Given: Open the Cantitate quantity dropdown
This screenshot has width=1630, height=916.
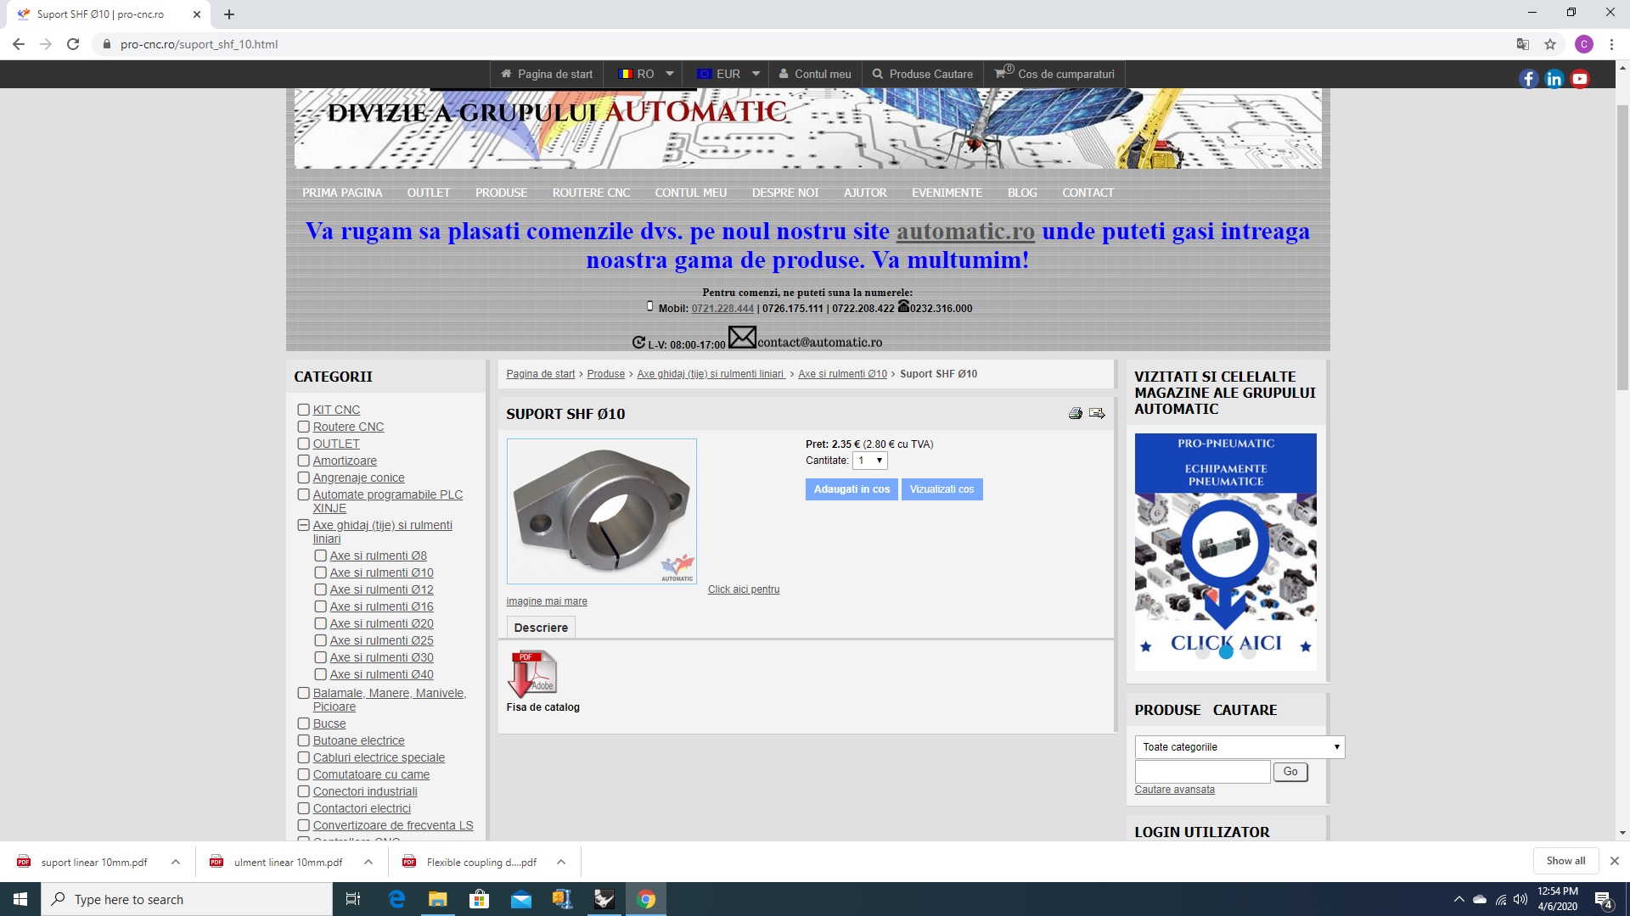Looking at the screenshot, I should click(870, 461).
